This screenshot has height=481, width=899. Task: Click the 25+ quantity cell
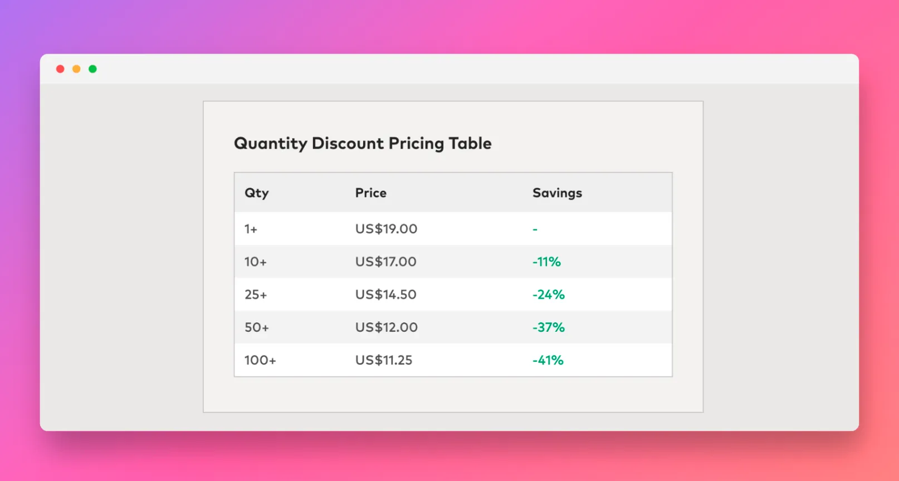coord(256,295)
